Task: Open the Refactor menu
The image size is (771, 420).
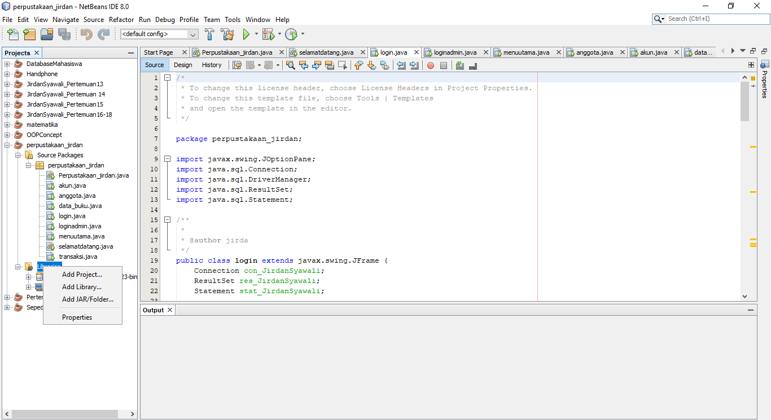Action: (x=121, y=19)
